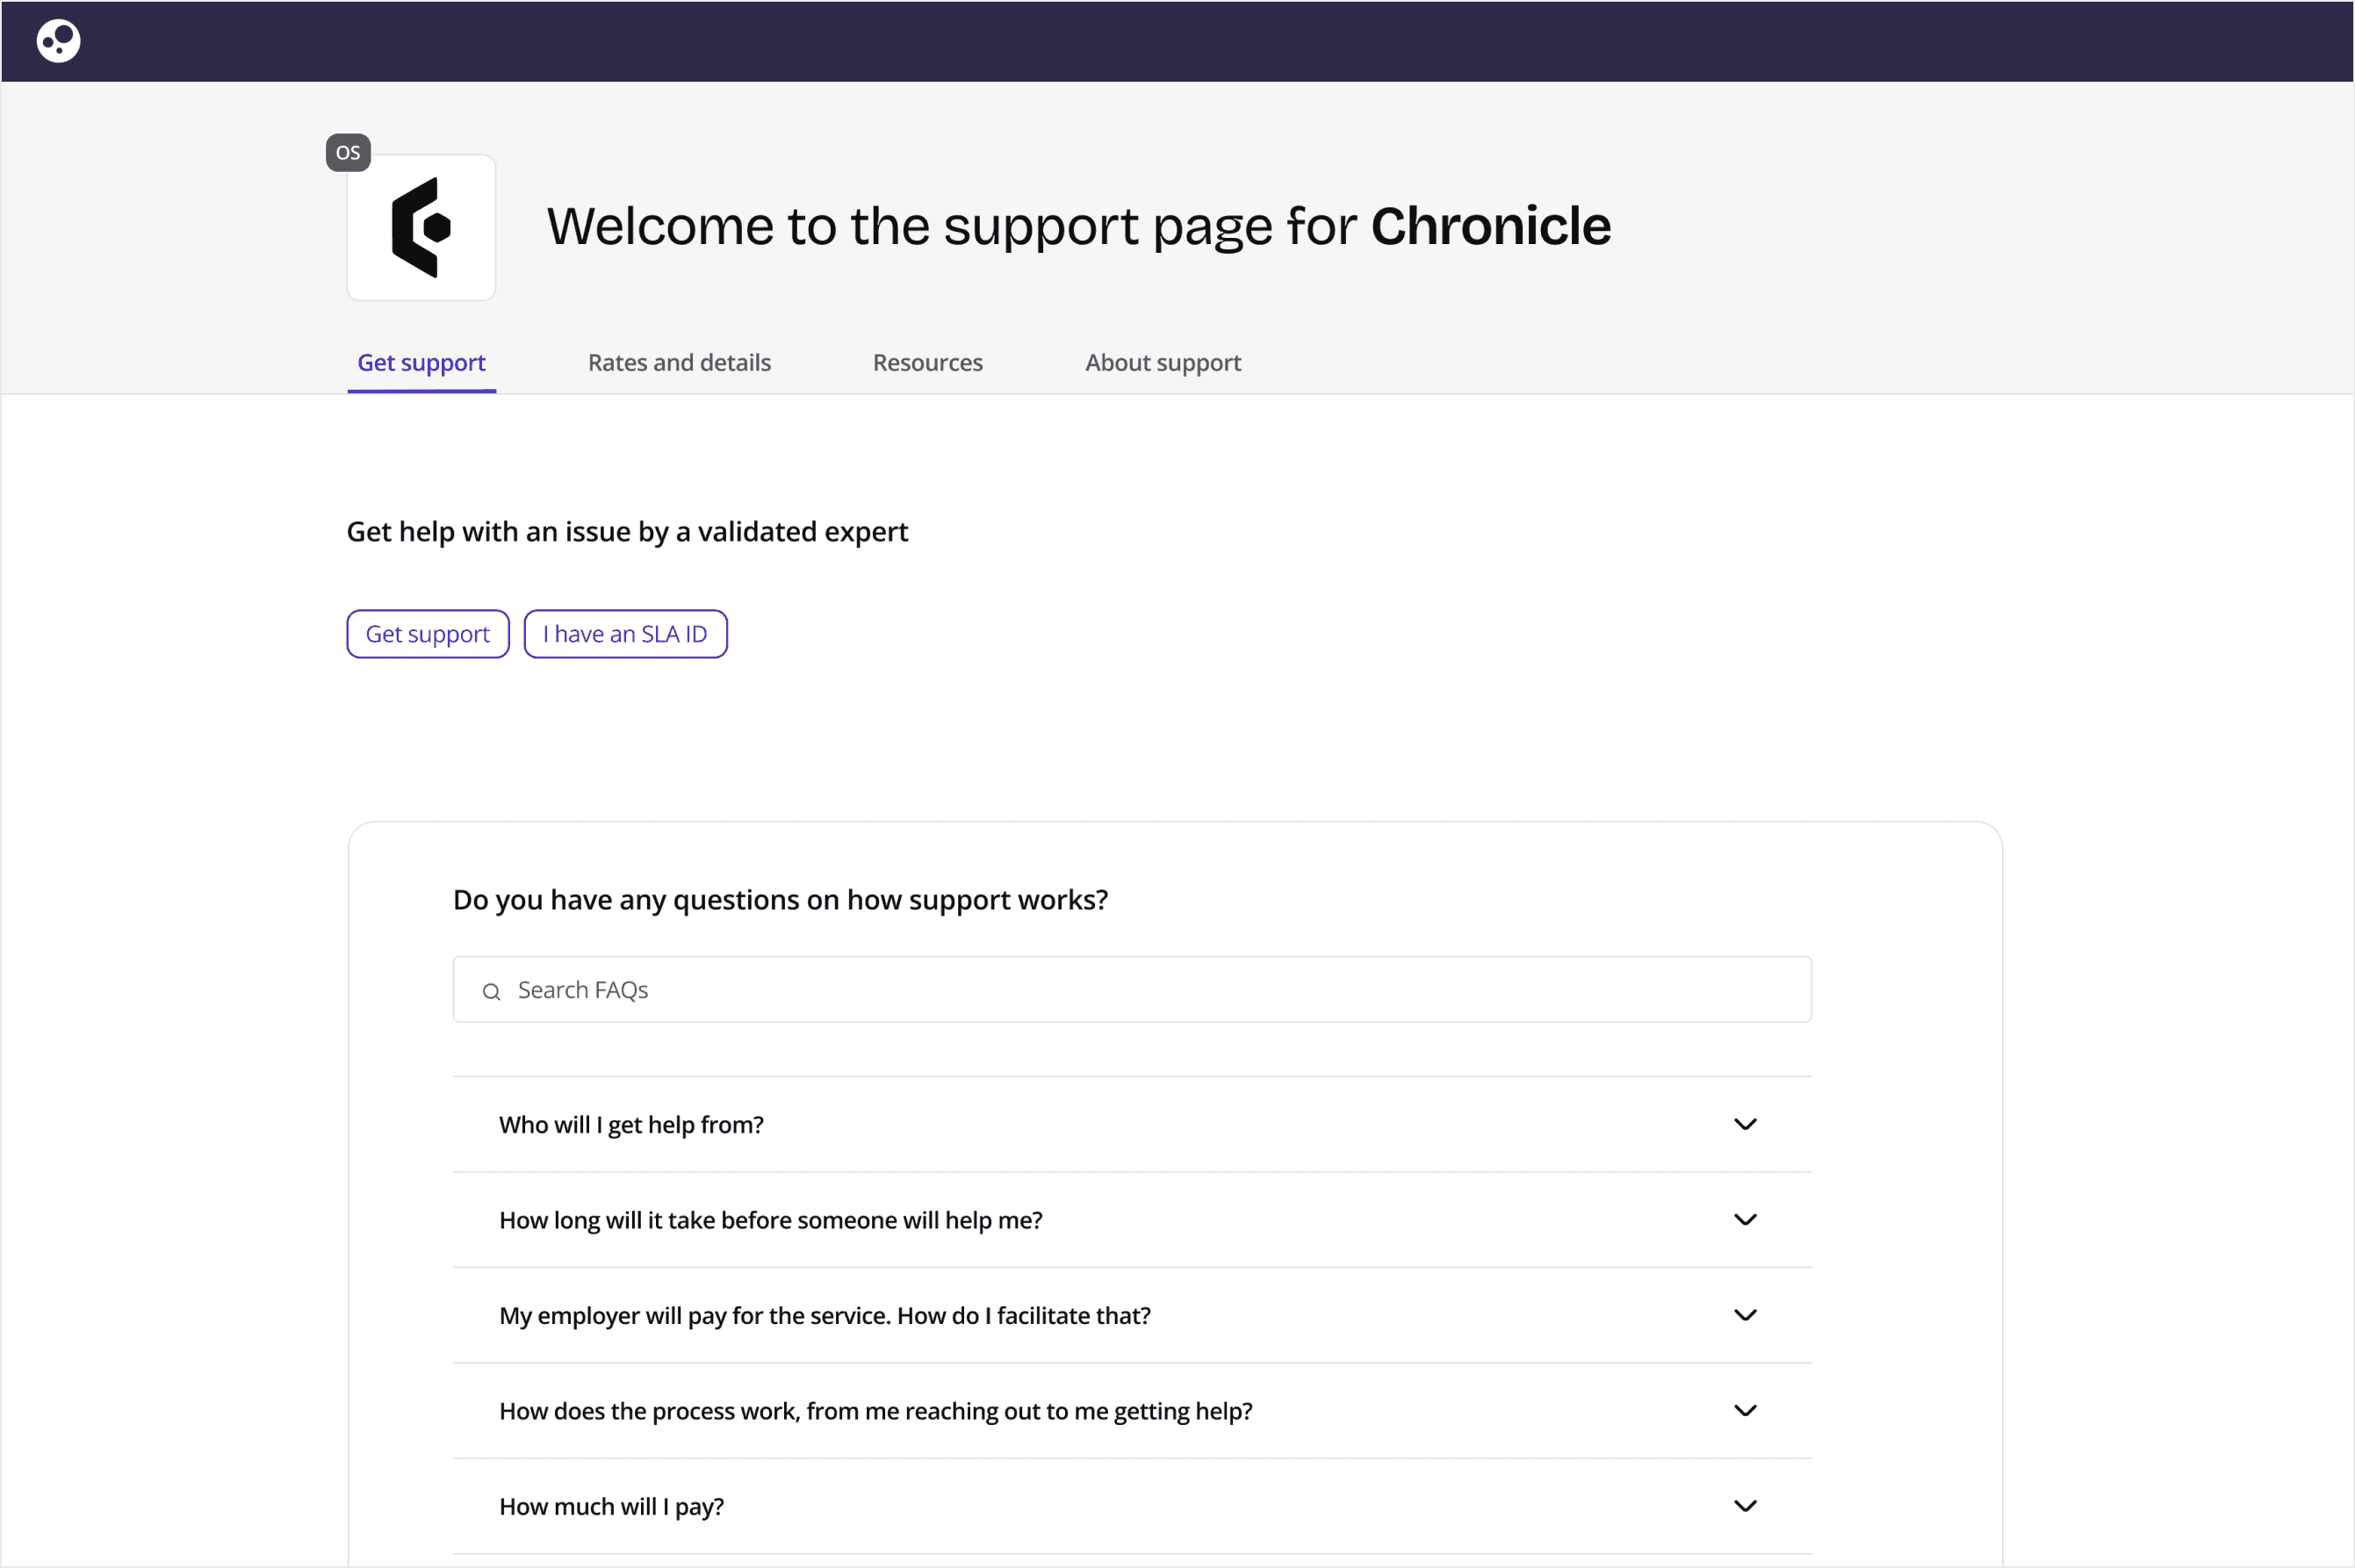Open the Resources tab
This screenshot has height=1568, width=2355.
coord(927,363)
